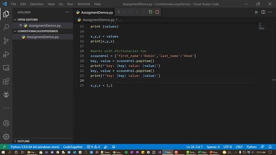The height and width of the screenshot is (155, 276).
Task: Click AsssigmentDemos.py in the breadcrumb
Action: coord(98,20)
